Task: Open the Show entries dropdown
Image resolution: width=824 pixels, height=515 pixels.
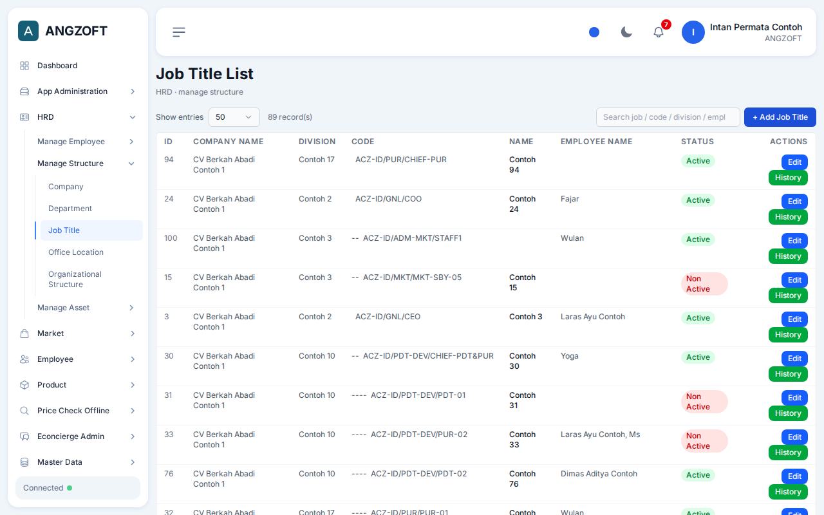Action: [234, 117]
